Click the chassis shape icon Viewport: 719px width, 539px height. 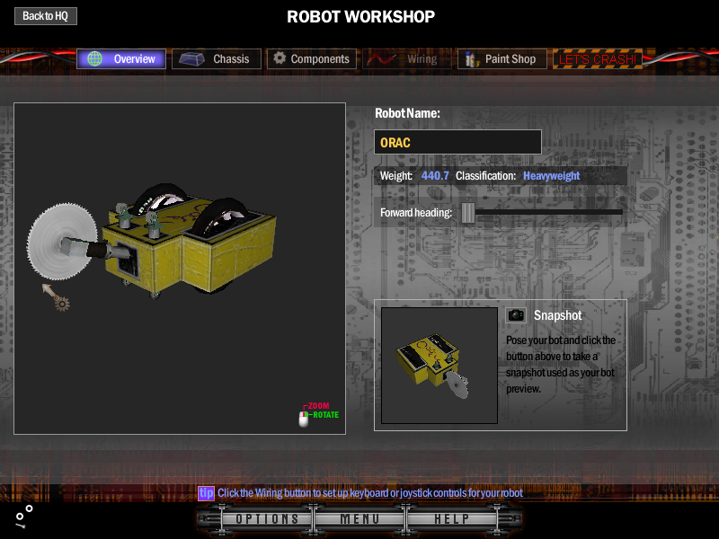[x=191, y=58]
